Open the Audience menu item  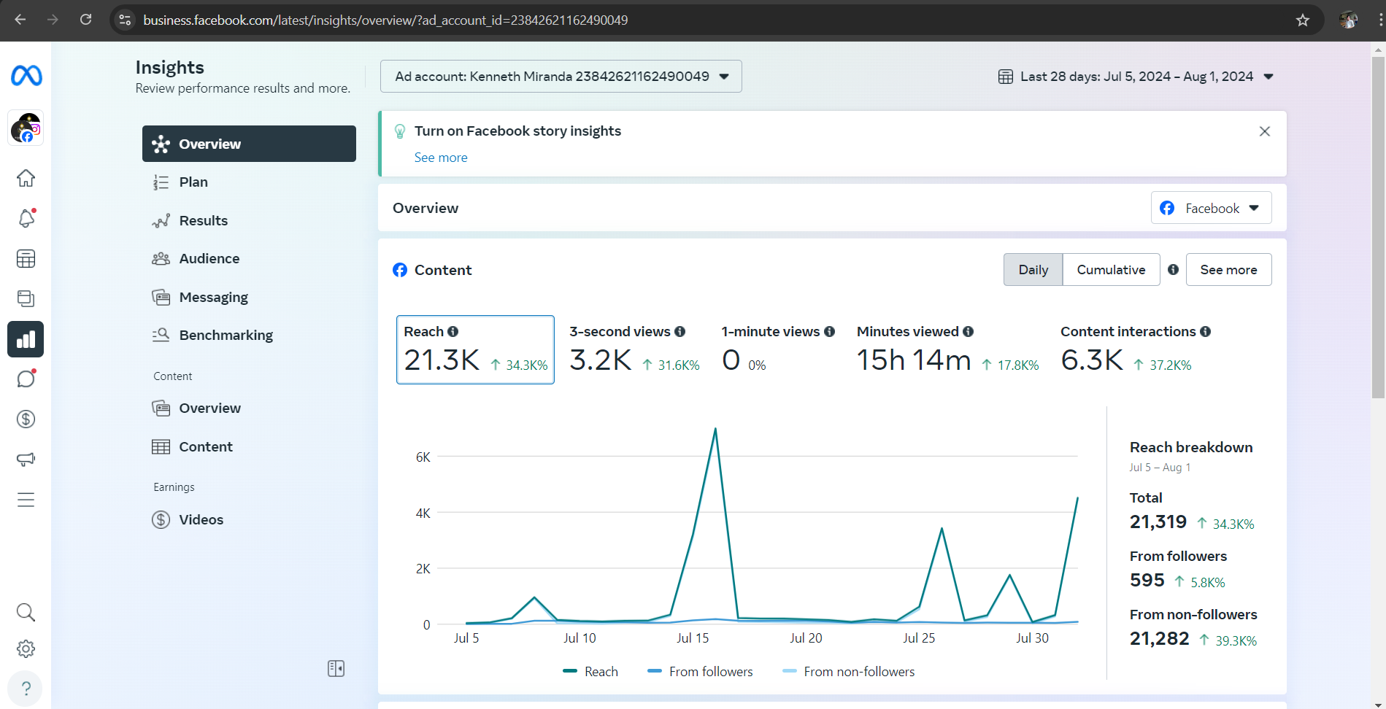tap(249, 258)
